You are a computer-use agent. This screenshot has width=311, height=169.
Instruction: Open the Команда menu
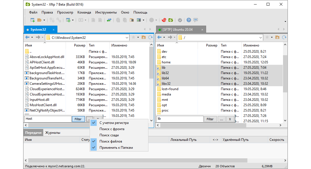pos(84,12)
